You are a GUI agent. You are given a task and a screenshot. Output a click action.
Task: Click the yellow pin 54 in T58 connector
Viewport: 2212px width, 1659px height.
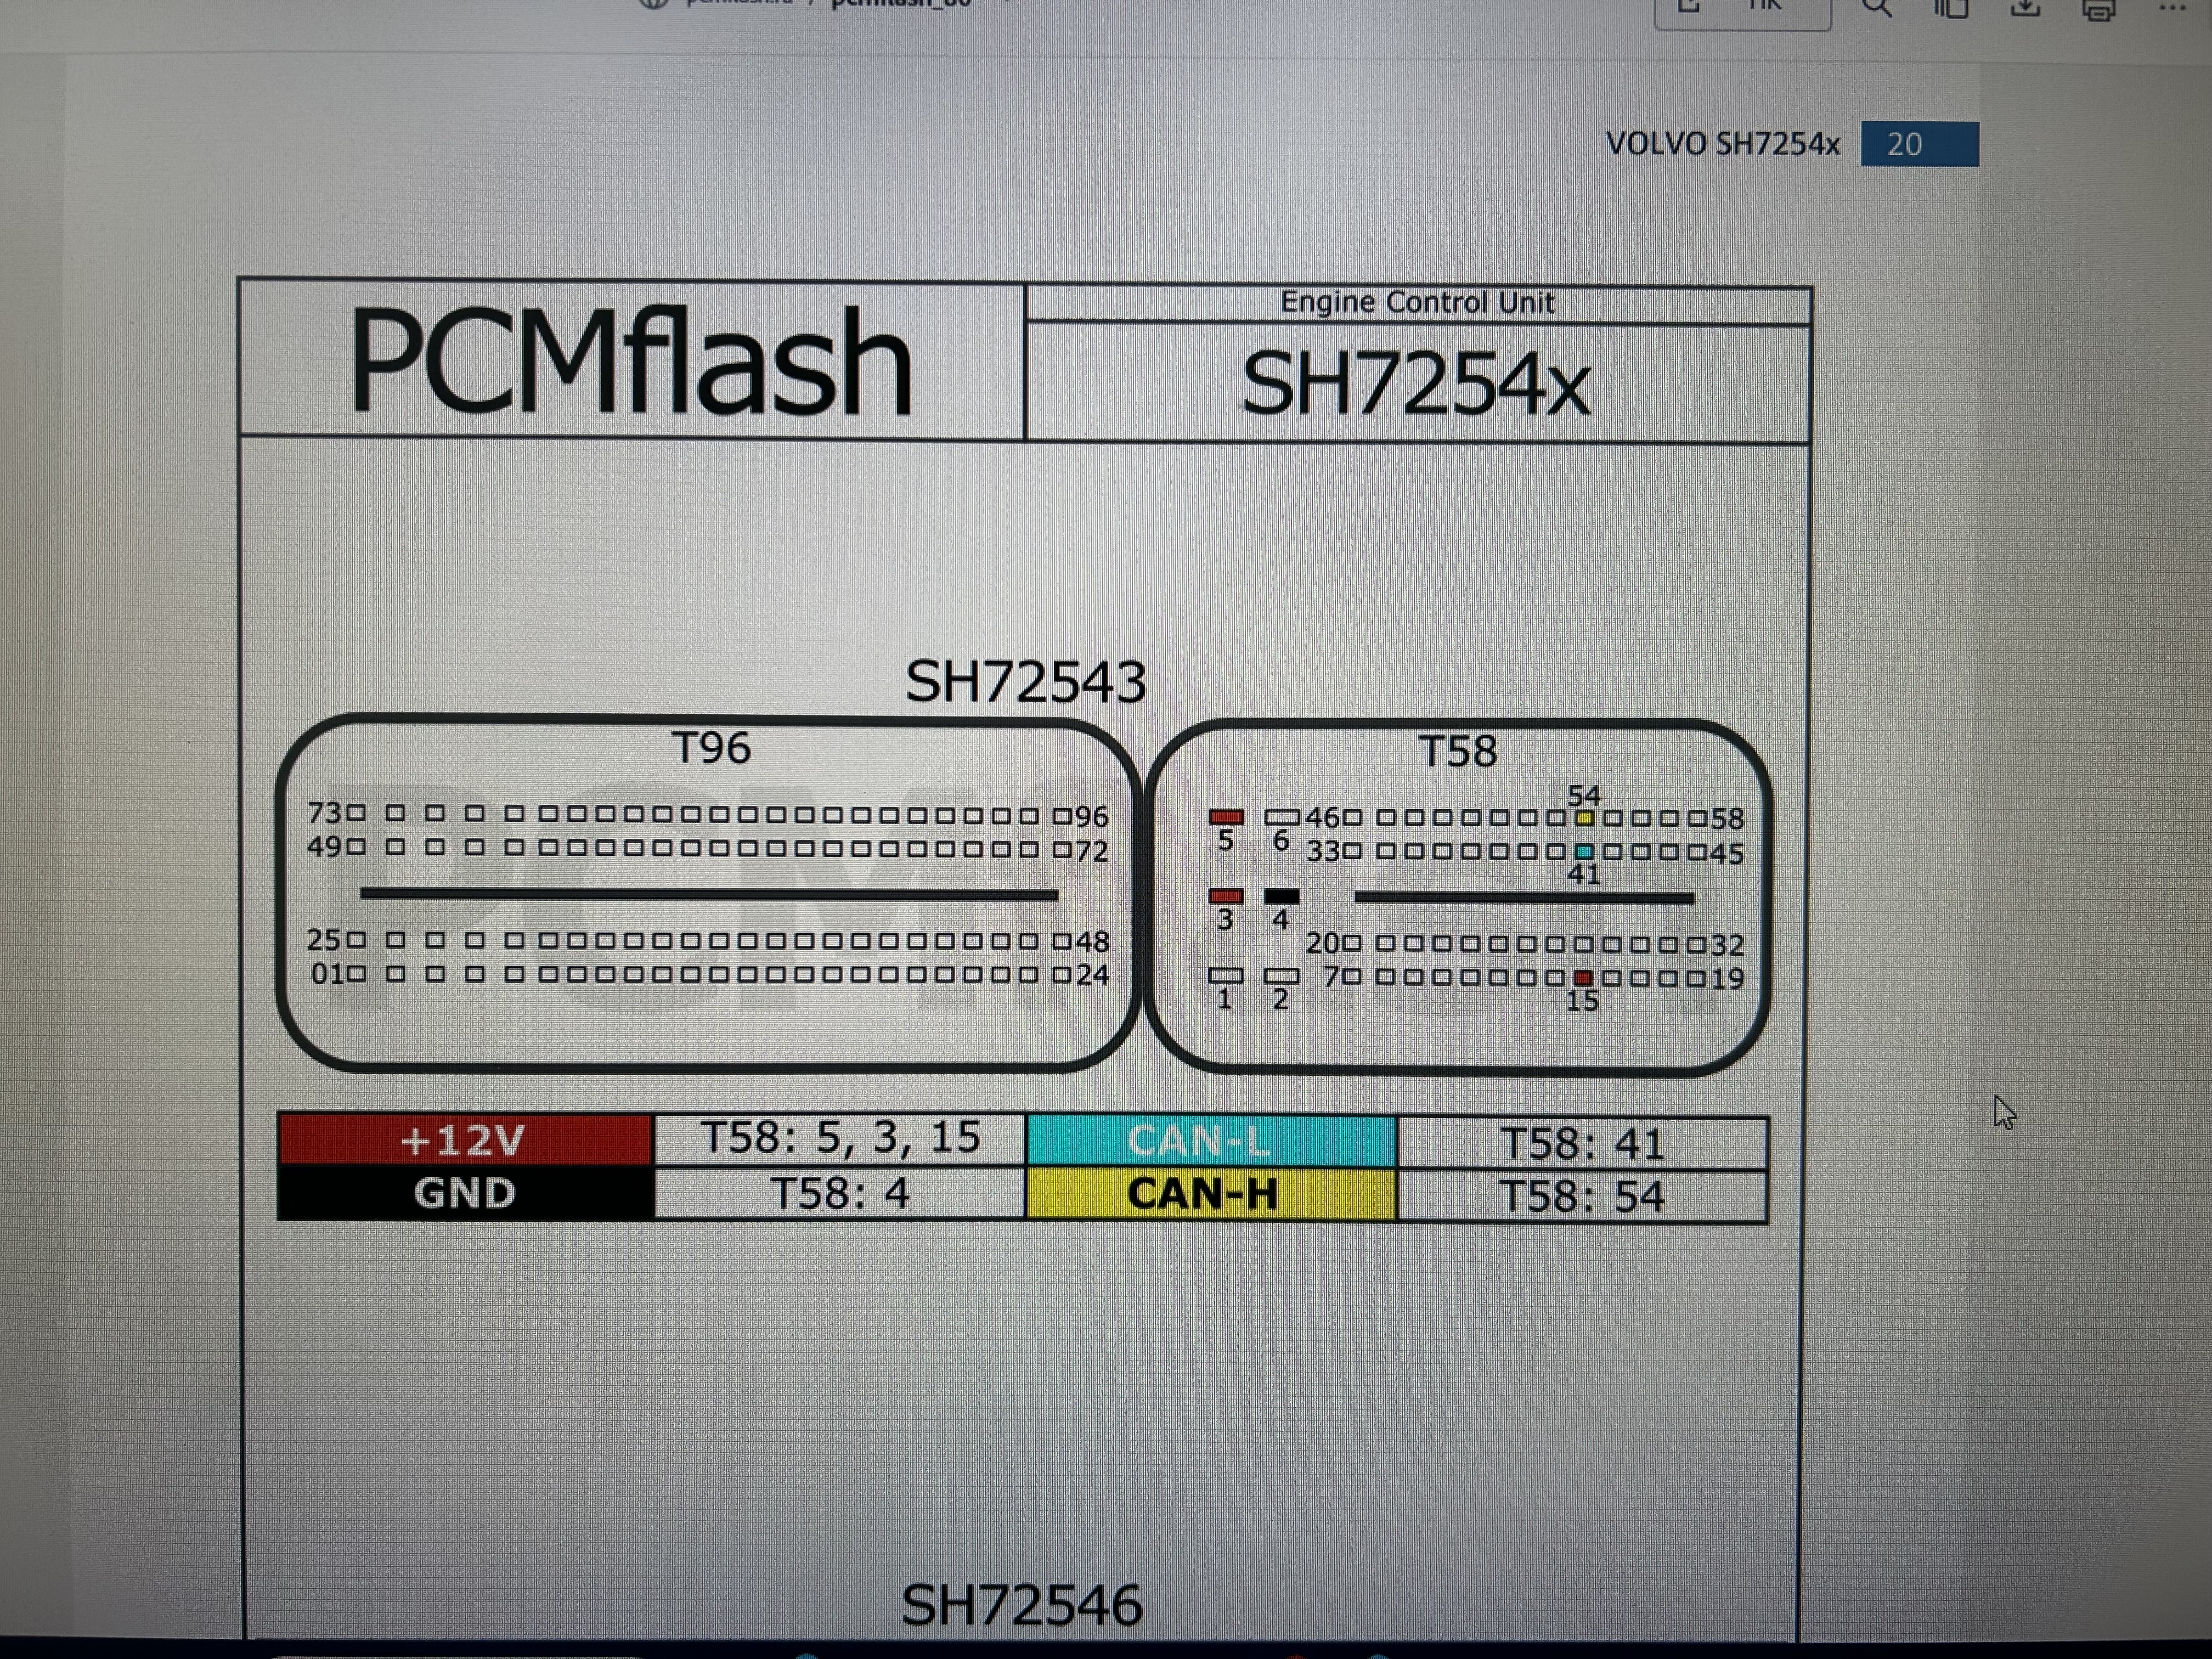point(1584,818)
